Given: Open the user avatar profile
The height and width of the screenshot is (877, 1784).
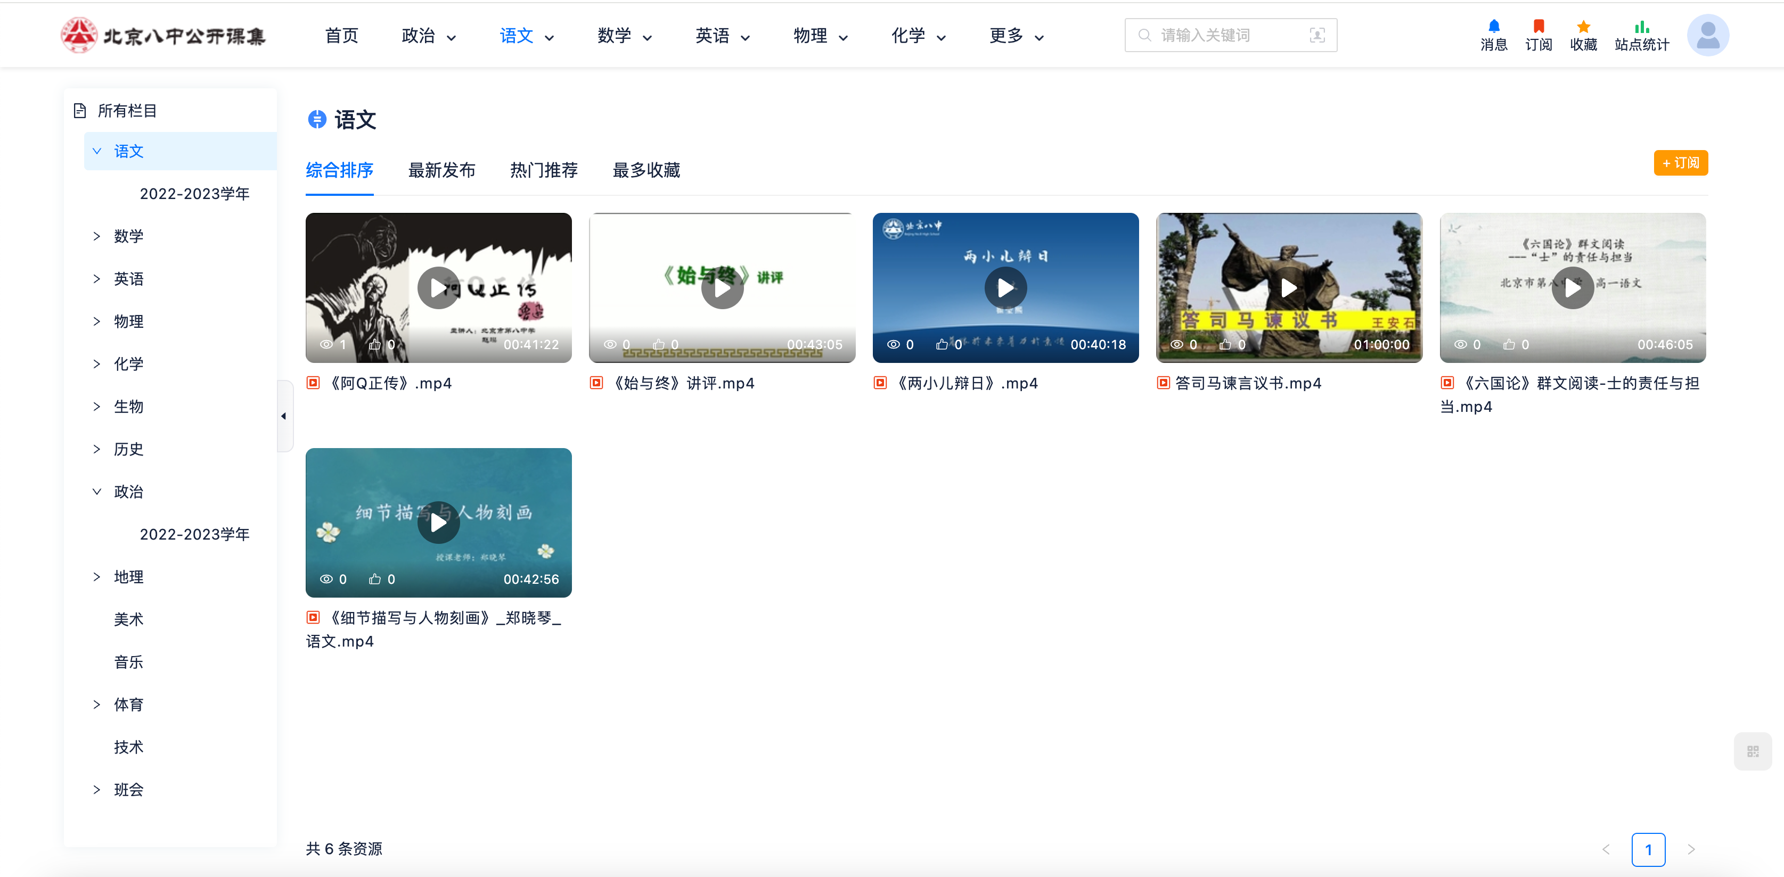Looking at the screenshot, I should pyautogui.click(x=1707, y=35).
